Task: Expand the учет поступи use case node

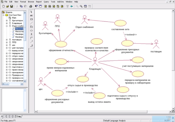Action: click(7, 48)
